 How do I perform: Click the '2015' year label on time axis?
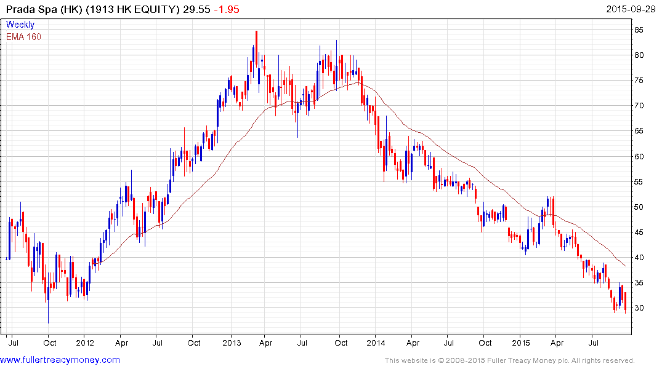coord(521,343)
